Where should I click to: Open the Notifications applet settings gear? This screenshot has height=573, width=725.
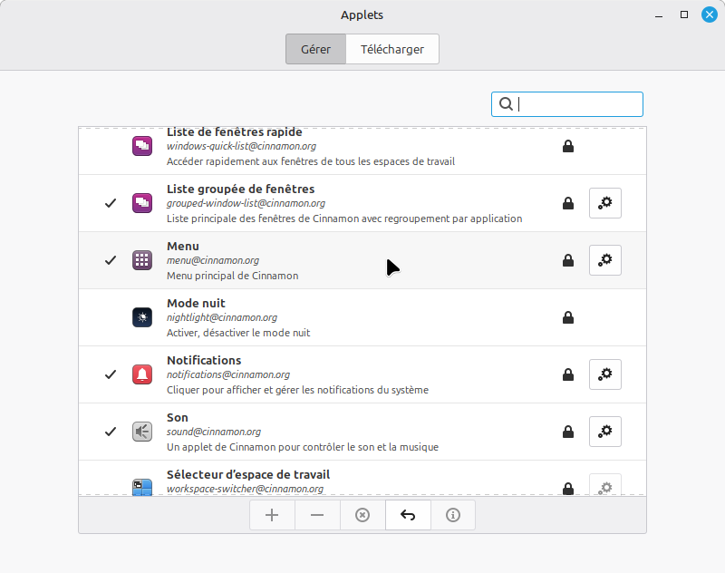click(x=605, y=374)
